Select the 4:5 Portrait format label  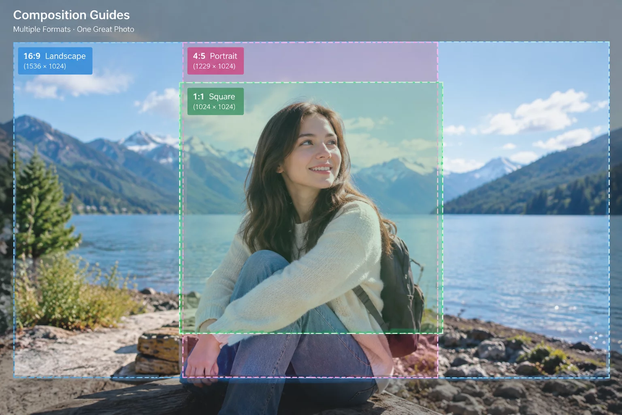click(215, 61)
